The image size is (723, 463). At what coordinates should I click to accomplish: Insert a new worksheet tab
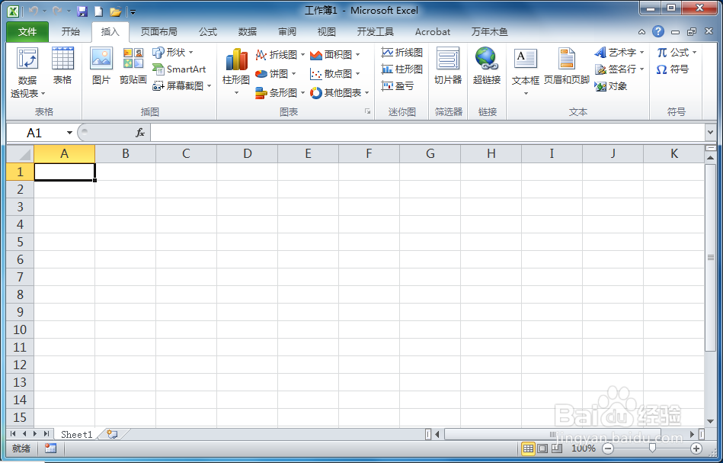pyautogui.click(x=112, y=434)
